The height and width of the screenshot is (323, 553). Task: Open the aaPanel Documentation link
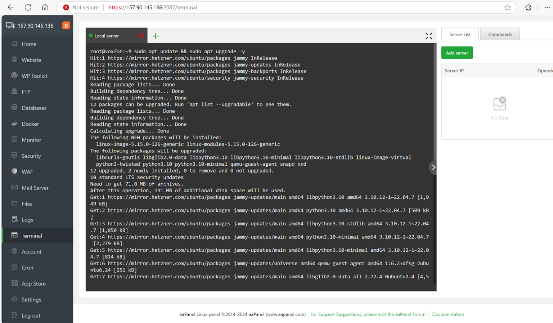pyautogui.click(x=448, y=314)
